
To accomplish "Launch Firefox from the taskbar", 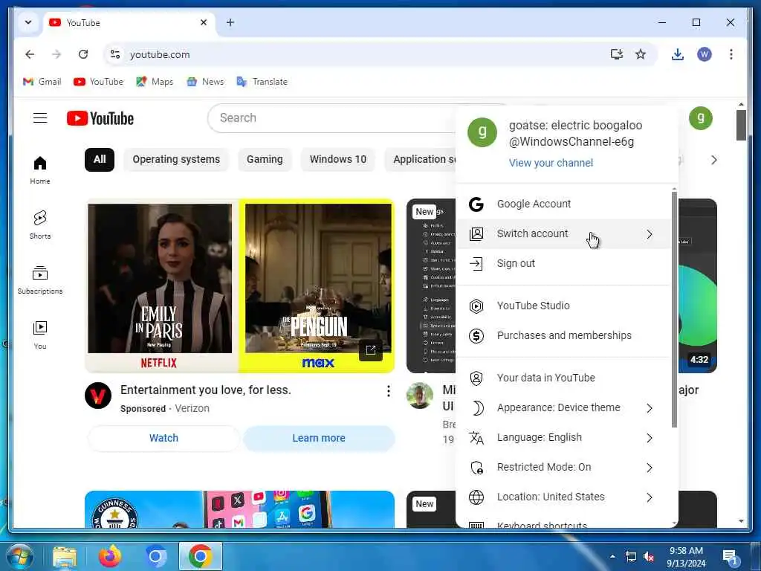I will 110,556.
